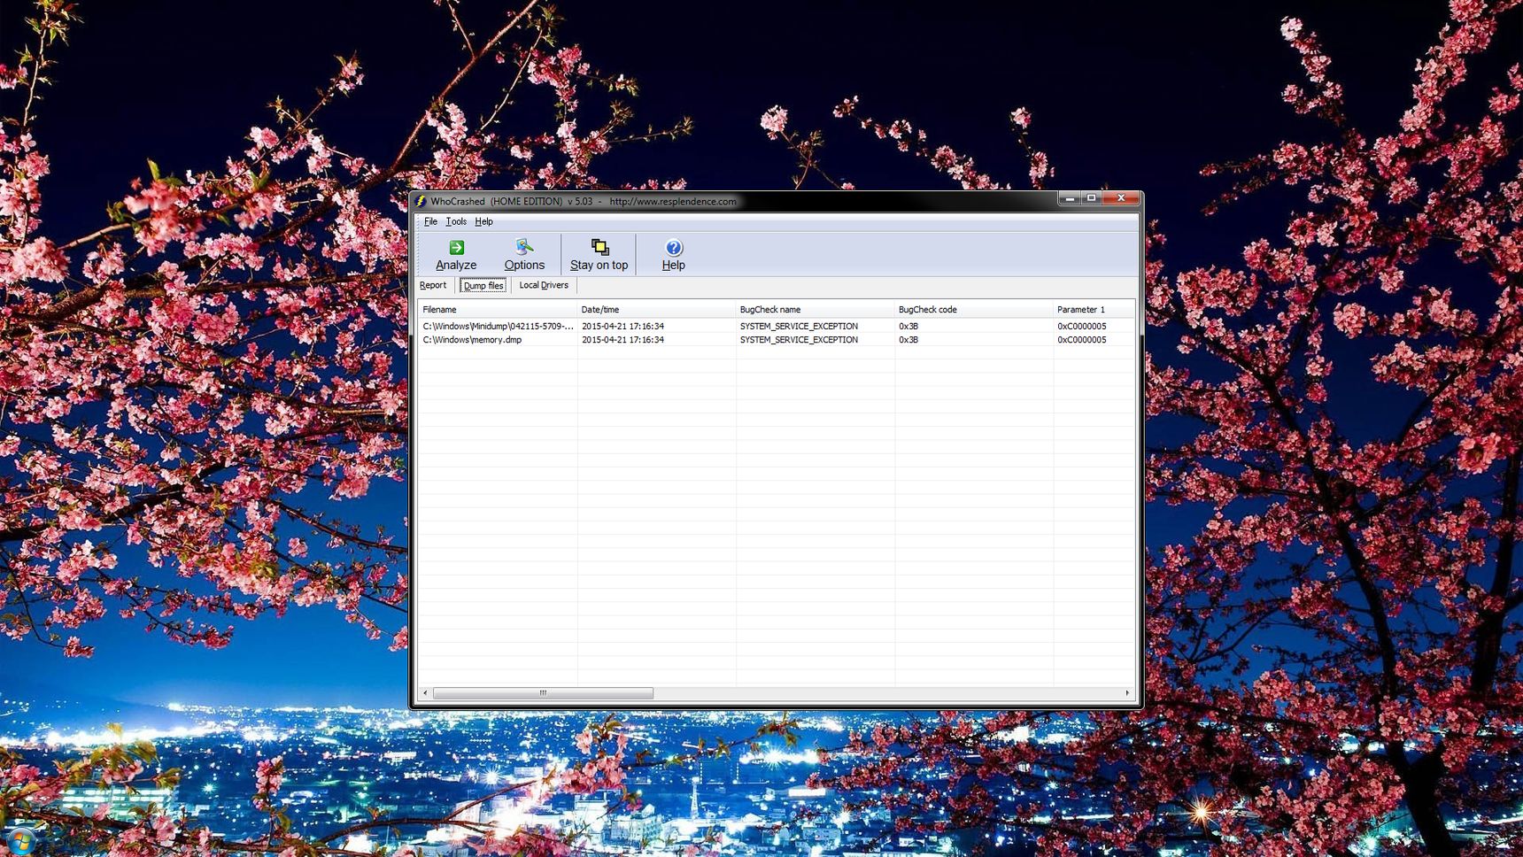The width and height of the screenshot is (1523, 857).
Task: Click the Analyze toolbar icon
Action: tap(456, 247)
